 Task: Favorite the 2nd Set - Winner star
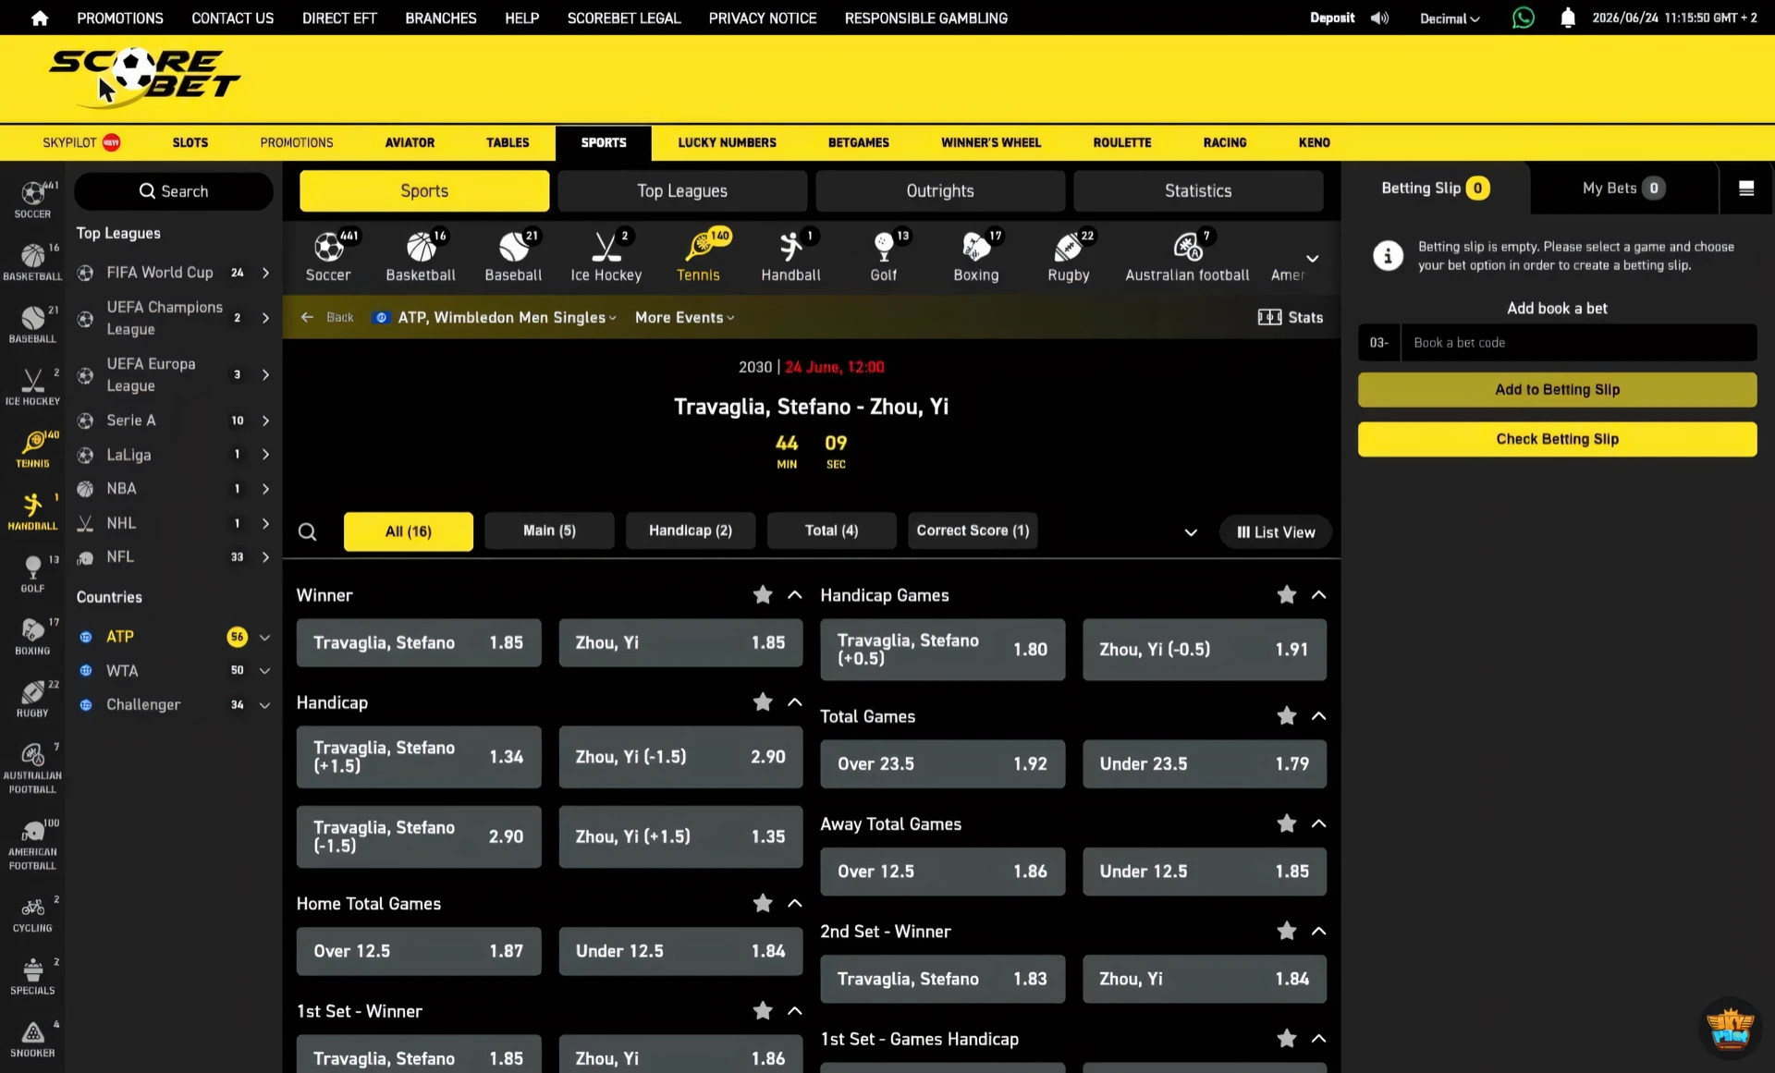click(1287, 931)
